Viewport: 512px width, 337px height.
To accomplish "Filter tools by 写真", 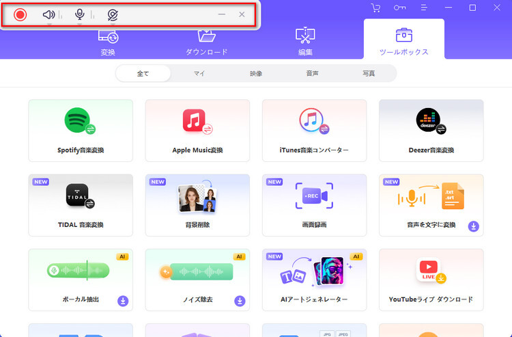I will pyautogui.click(x=369, y=74).
